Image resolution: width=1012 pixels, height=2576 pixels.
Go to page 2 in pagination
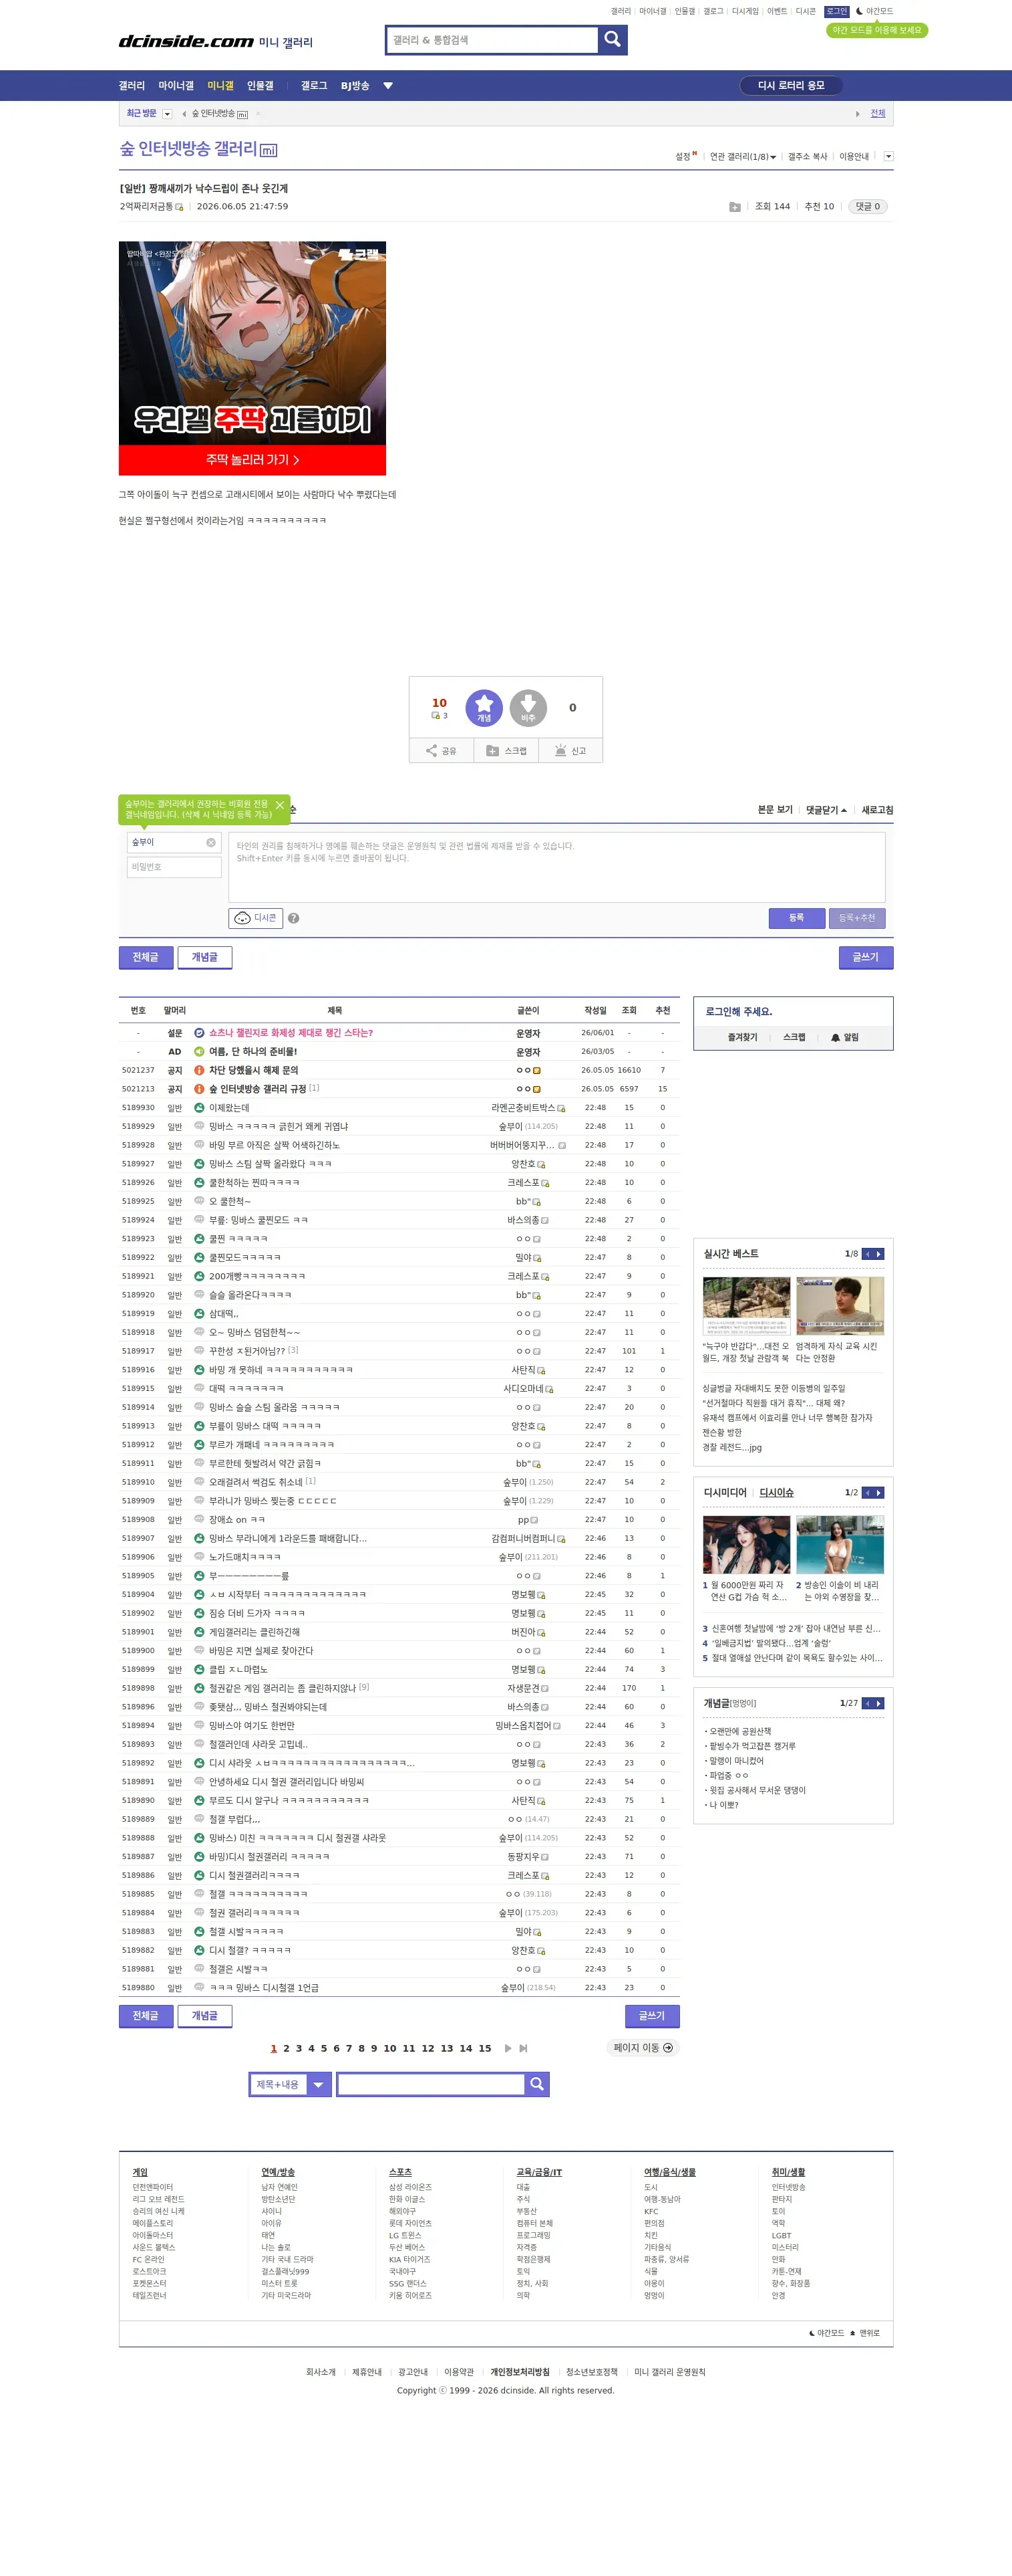[286, 2048]
